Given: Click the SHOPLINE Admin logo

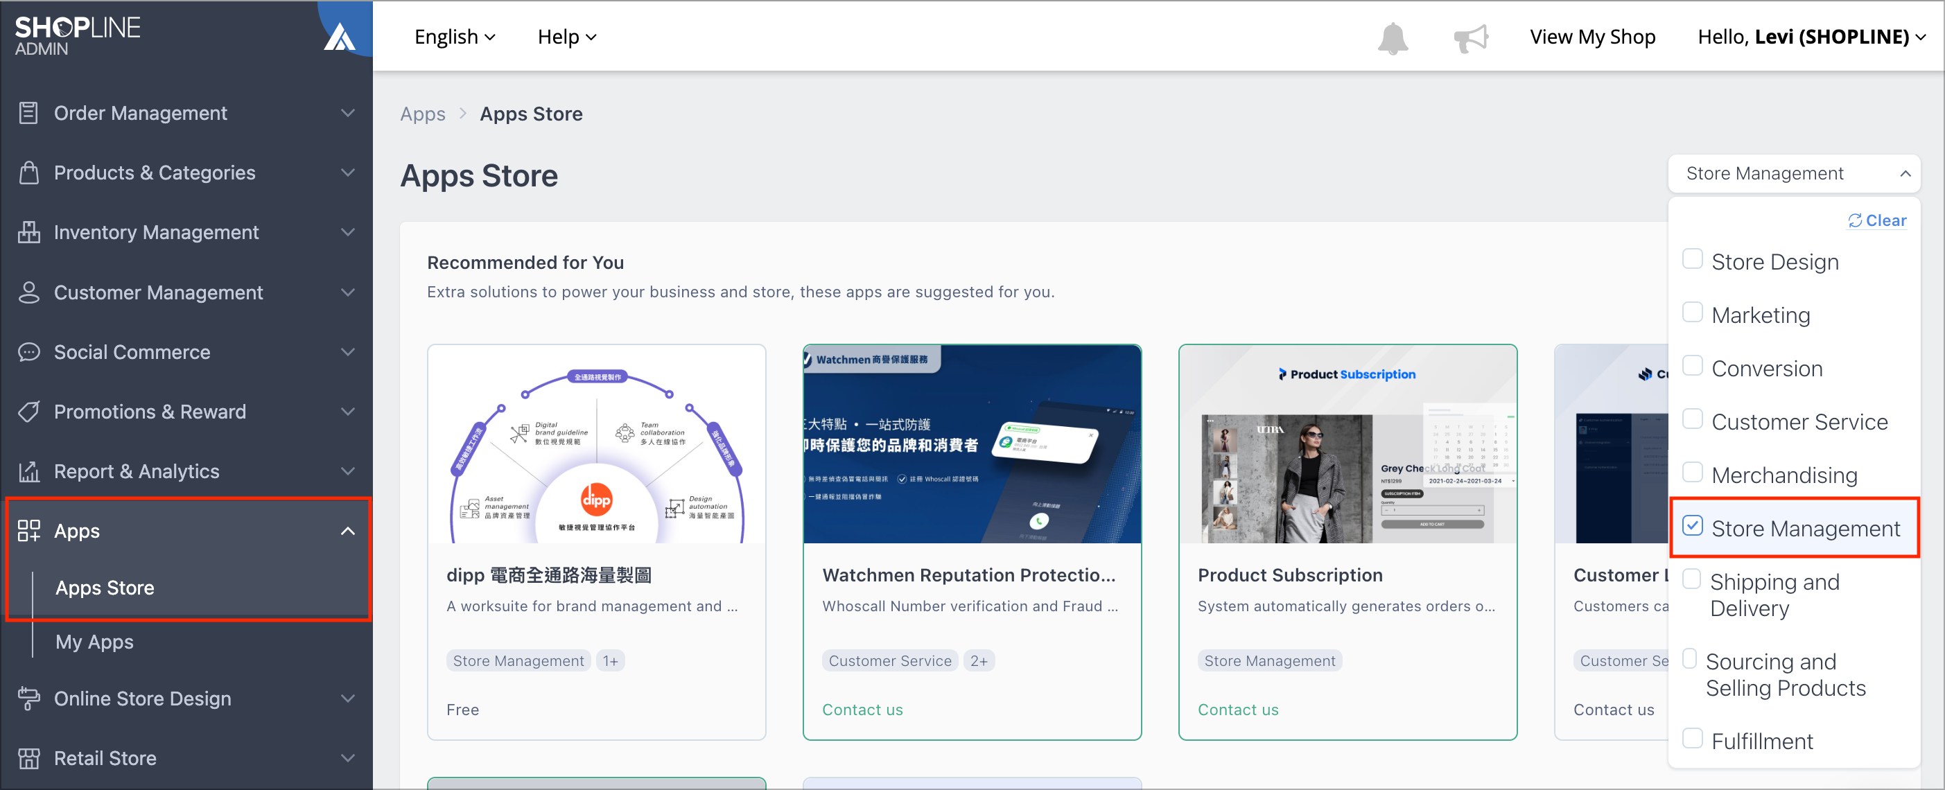Looking at the screenshot, I should [77, 36].
